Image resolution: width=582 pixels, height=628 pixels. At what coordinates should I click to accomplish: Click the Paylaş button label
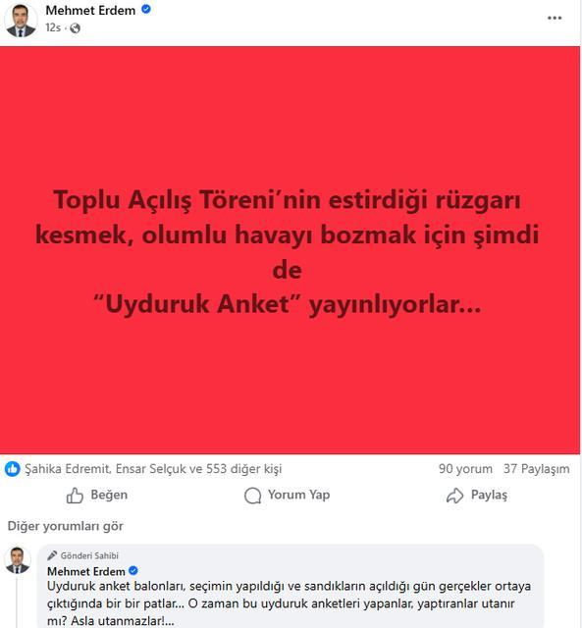[x=489, y=495]
